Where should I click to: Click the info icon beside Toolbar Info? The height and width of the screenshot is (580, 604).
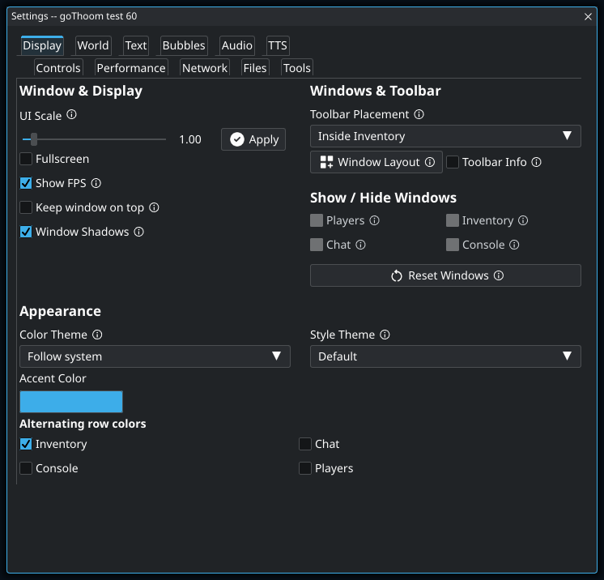coord(537,162)
